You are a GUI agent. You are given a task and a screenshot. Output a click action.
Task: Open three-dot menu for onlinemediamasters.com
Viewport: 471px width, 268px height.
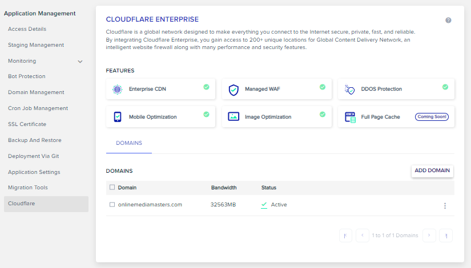pyautogui.click(x=445, y=206)
